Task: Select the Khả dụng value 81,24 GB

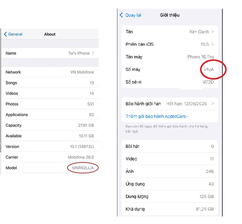Action: pyautogui.click(x=205, y=209)
